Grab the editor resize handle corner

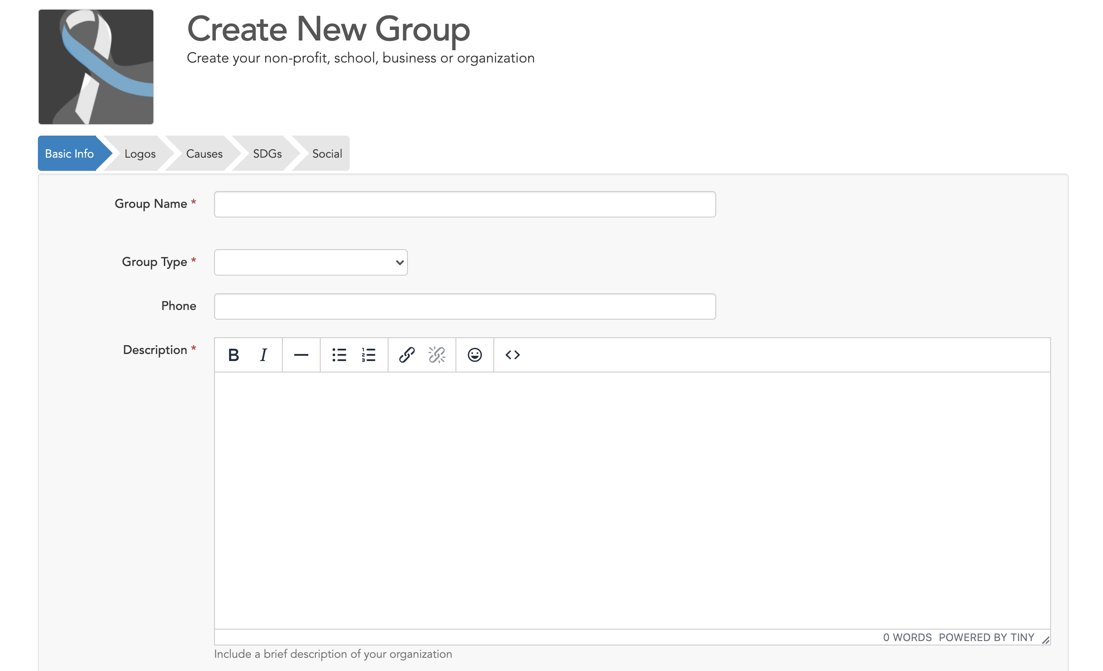coord(1045,640)
